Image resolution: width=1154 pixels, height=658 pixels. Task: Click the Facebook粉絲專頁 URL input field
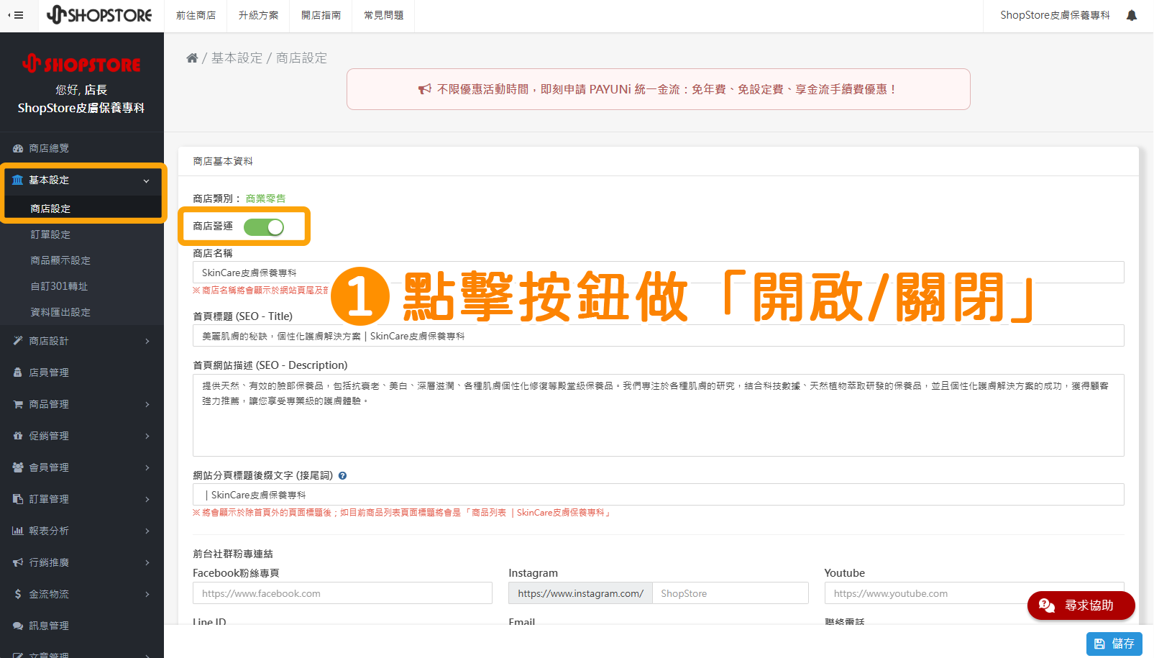pos(342,593)
